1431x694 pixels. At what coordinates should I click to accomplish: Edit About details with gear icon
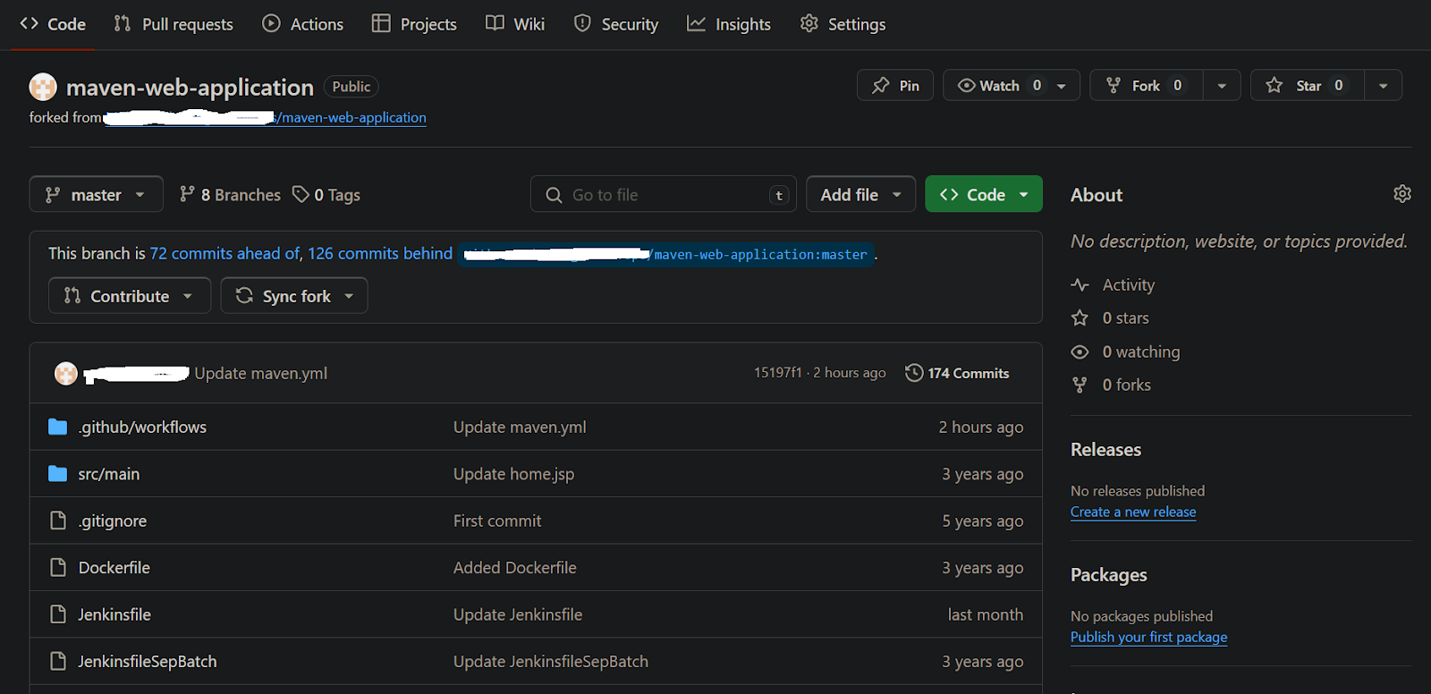[1402, 194]
